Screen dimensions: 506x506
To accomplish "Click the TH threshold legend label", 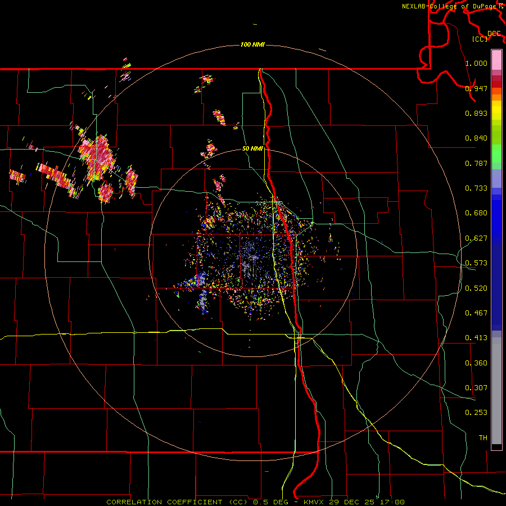I will pos(483,438).
